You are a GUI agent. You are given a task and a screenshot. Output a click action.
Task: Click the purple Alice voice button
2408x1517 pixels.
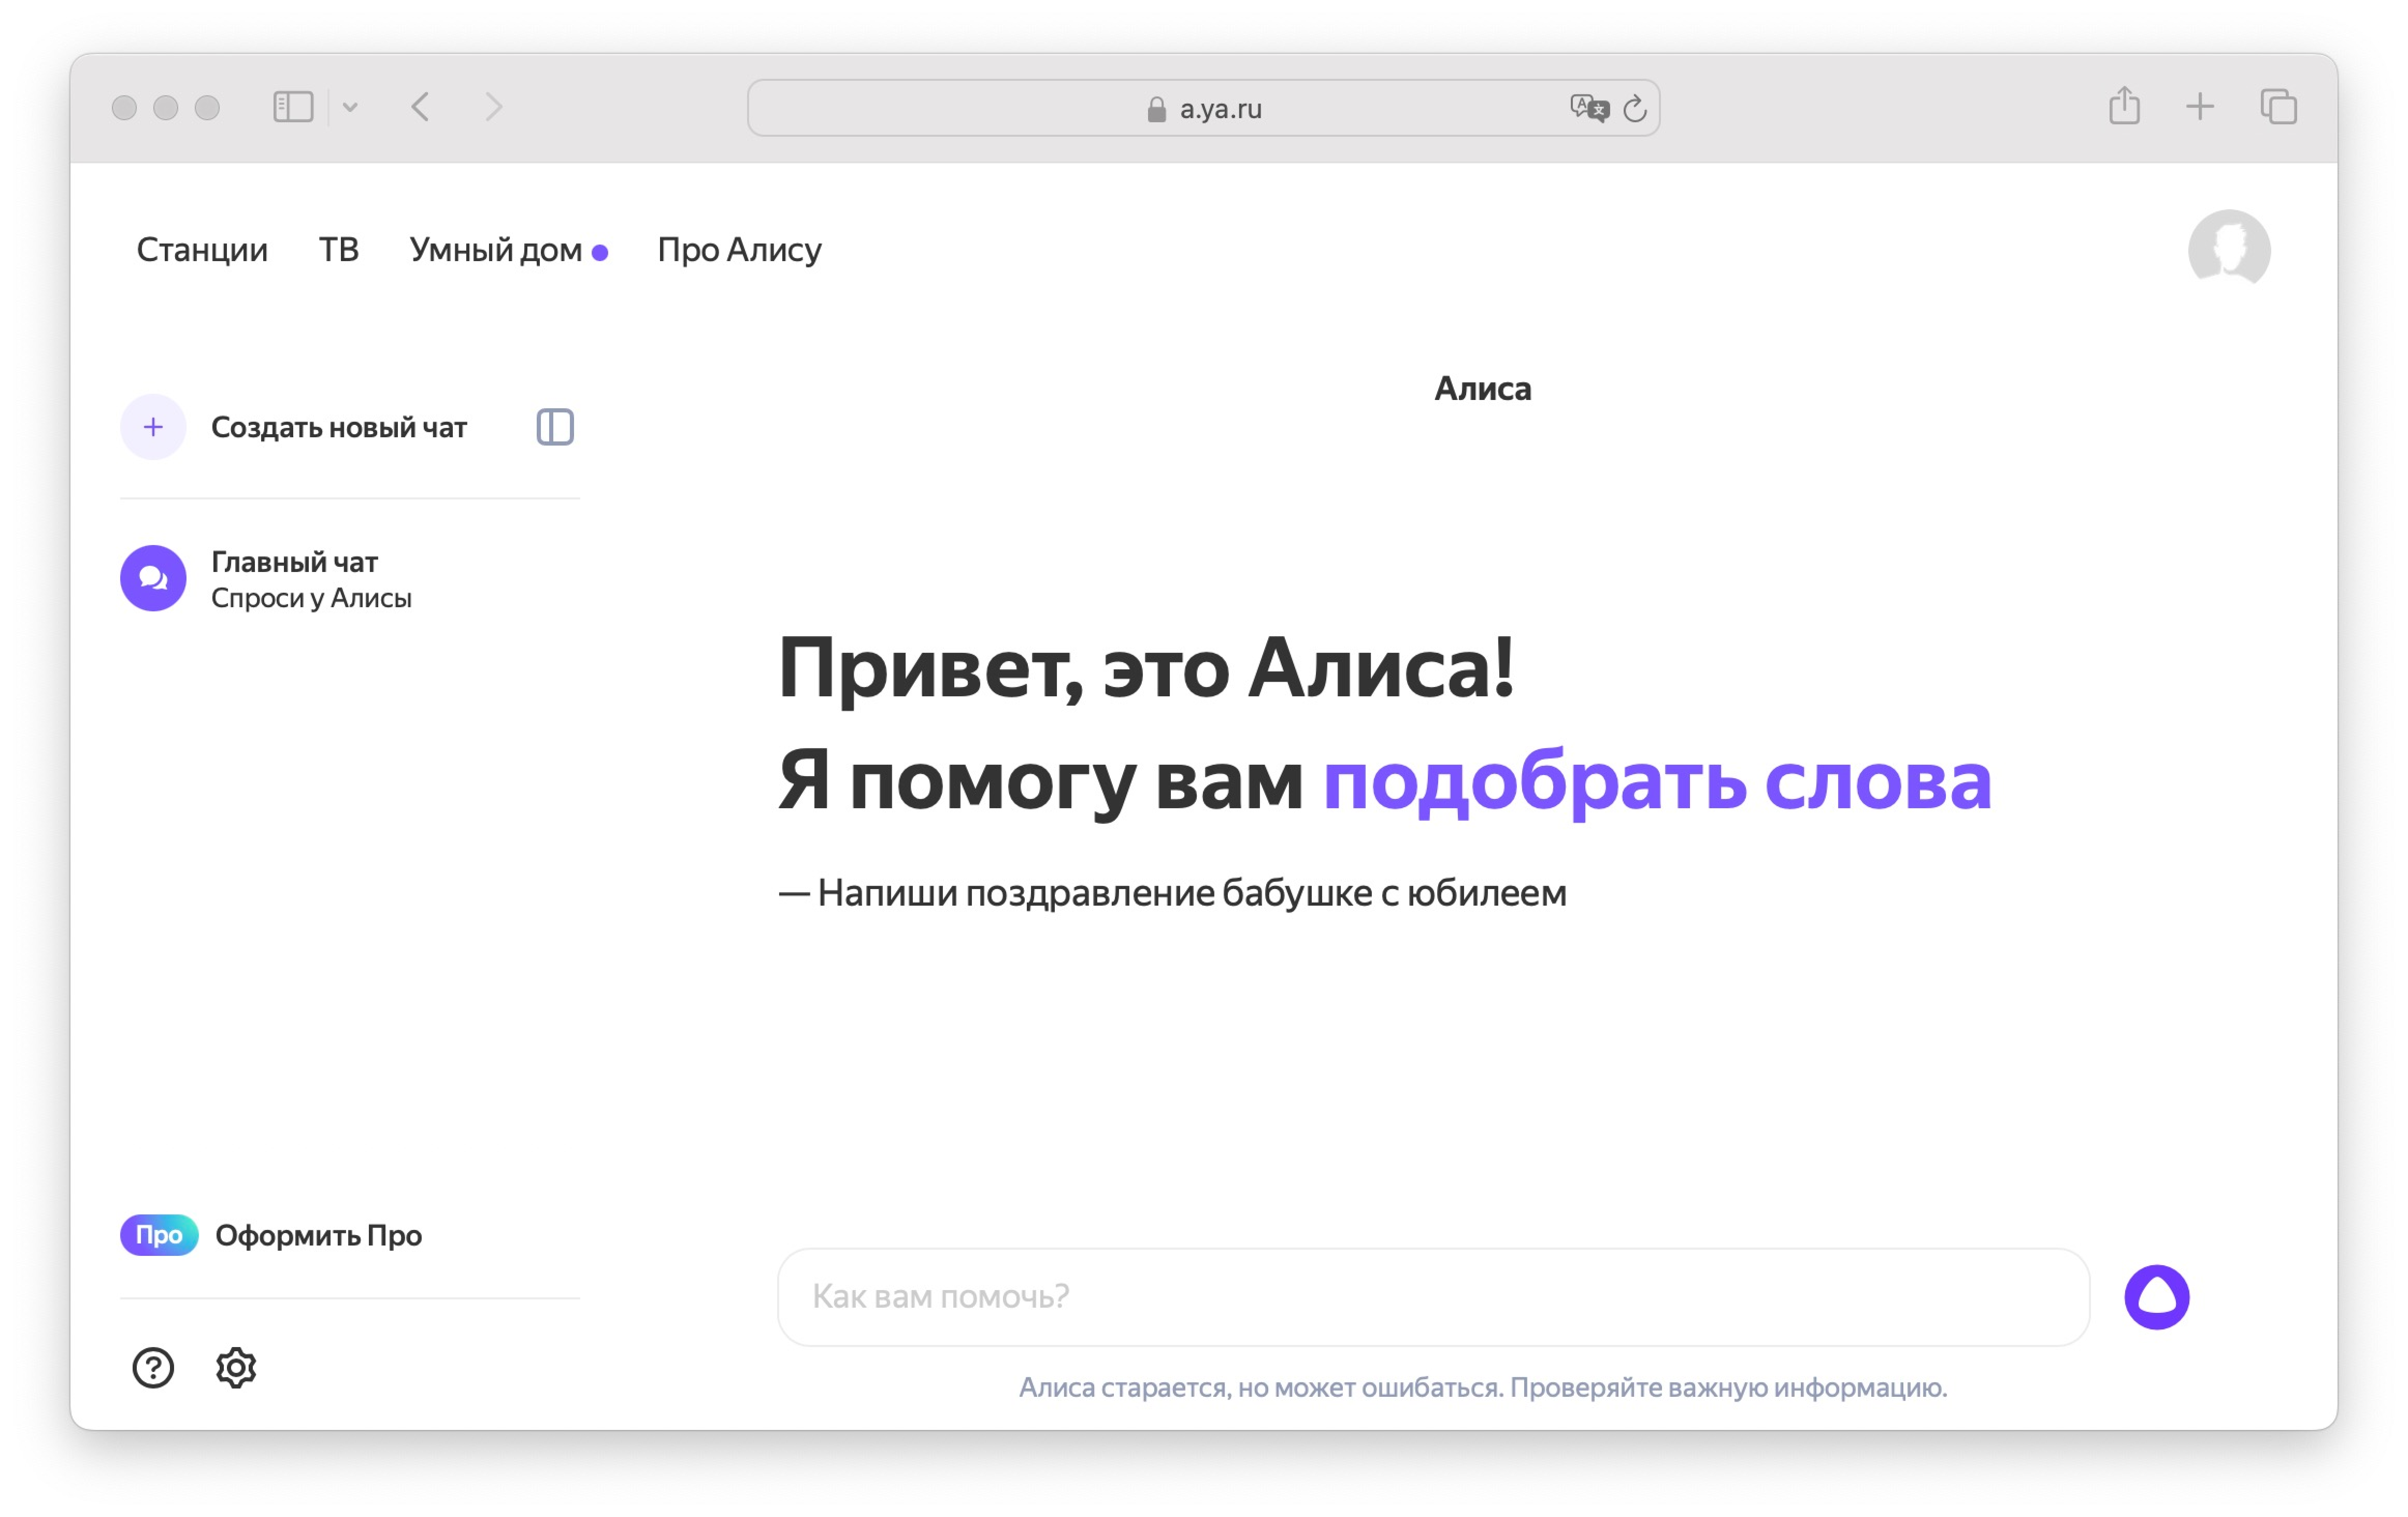2157,1297
